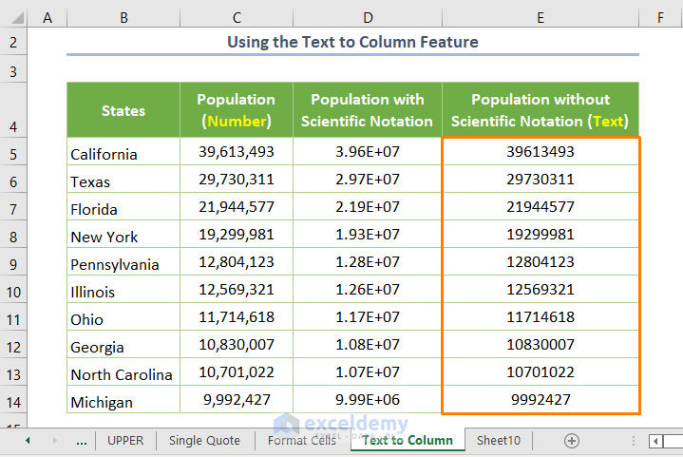Click the title 'Using the Text to Column Feature'
The height and width of the screenshot is (457, 683).
point(352,42)
